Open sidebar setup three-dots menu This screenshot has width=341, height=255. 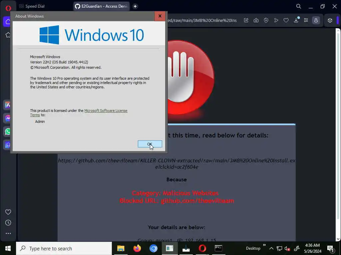8,233
